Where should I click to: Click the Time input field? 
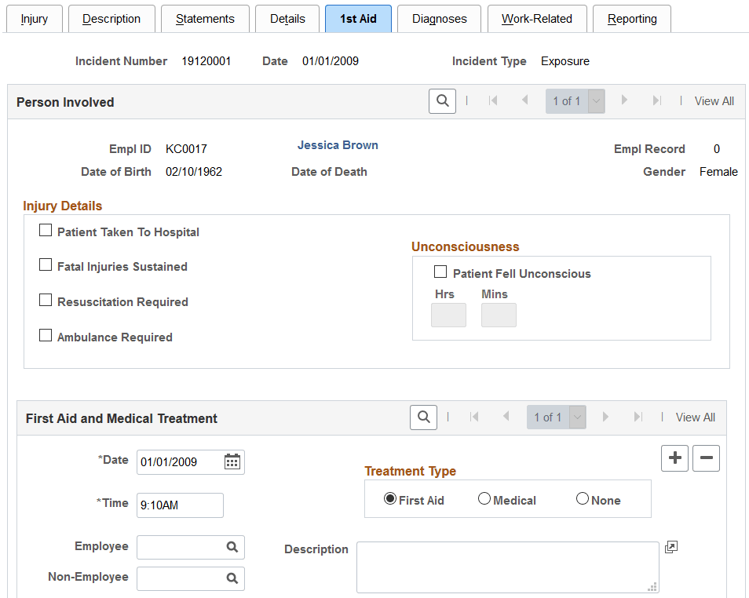(x=180, y=505)
